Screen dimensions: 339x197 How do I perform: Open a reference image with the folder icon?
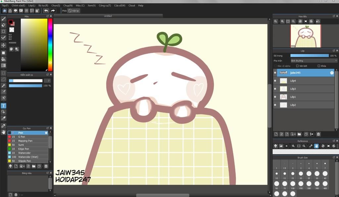pos(281,146)
